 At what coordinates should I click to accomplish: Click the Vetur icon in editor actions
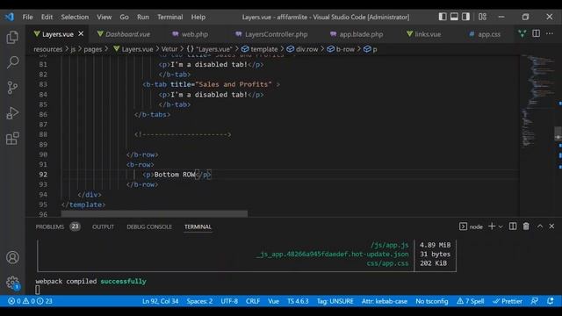(x=522, y=33)
